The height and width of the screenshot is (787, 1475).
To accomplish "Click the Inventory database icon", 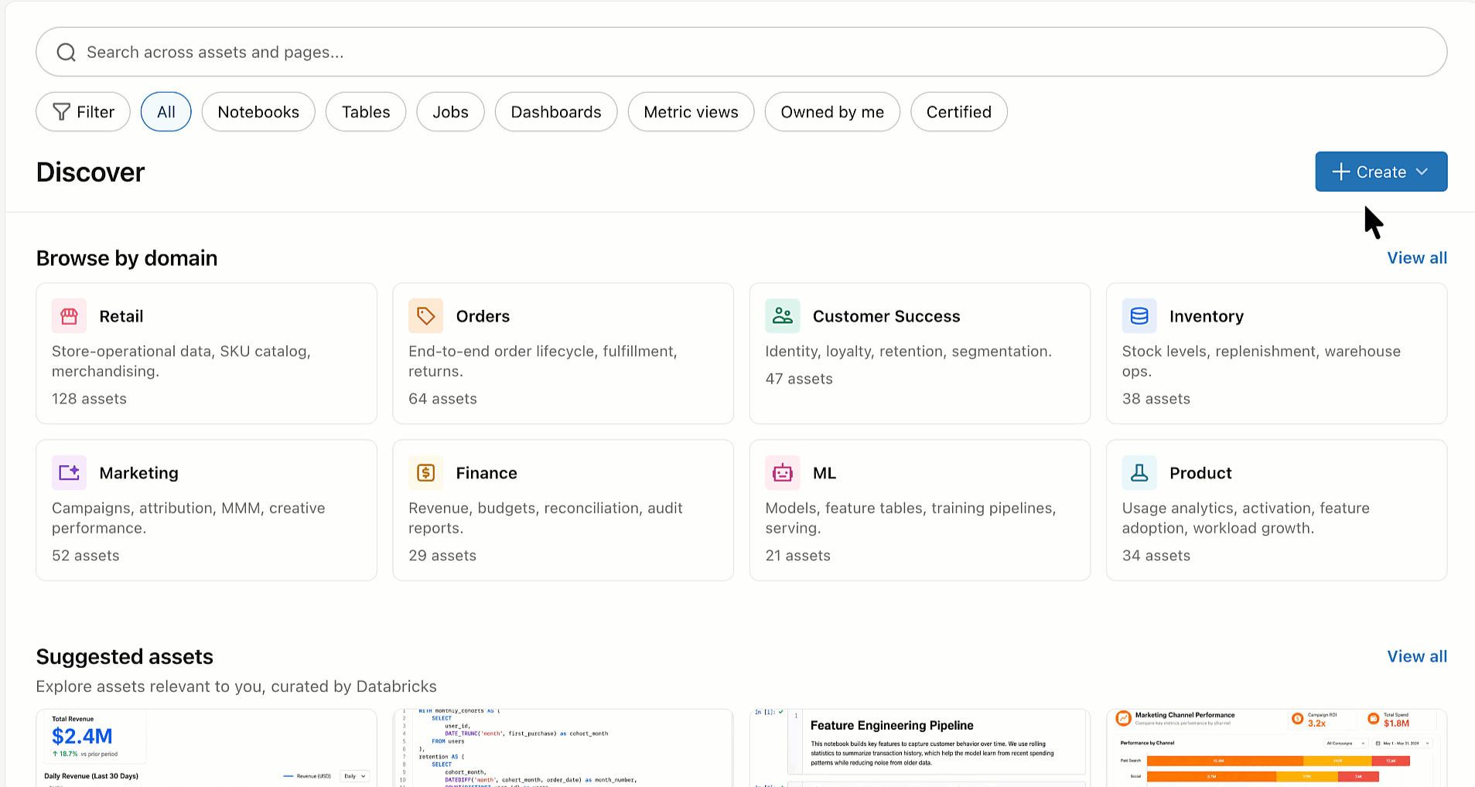I will 1139,316.
